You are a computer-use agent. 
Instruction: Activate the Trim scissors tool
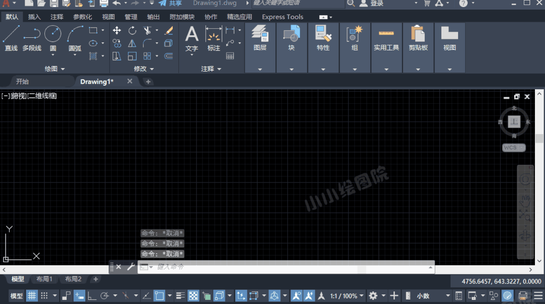pos(147,30)
